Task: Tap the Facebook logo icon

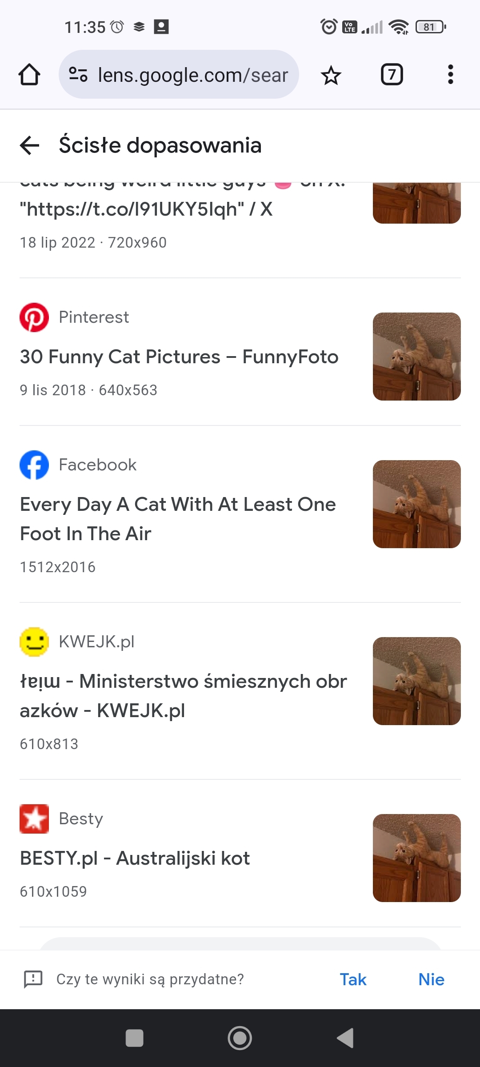Action: [x=34, y=465]
